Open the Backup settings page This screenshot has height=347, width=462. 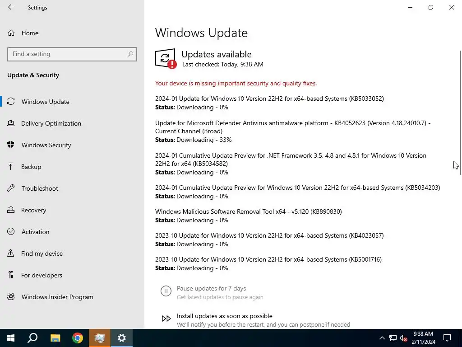[x=72, y=167]
